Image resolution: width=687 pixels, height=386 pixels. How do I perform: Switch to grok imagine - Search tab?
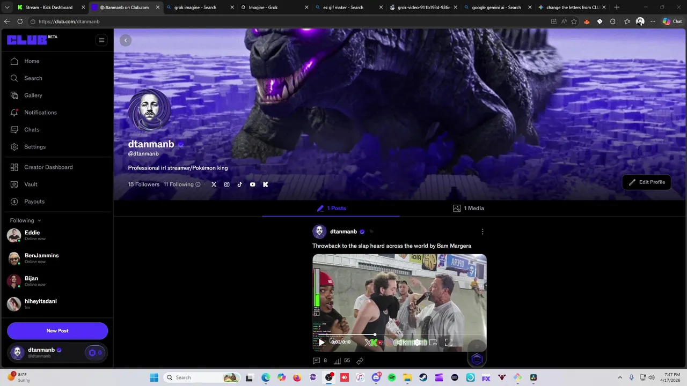click(200, 8)
